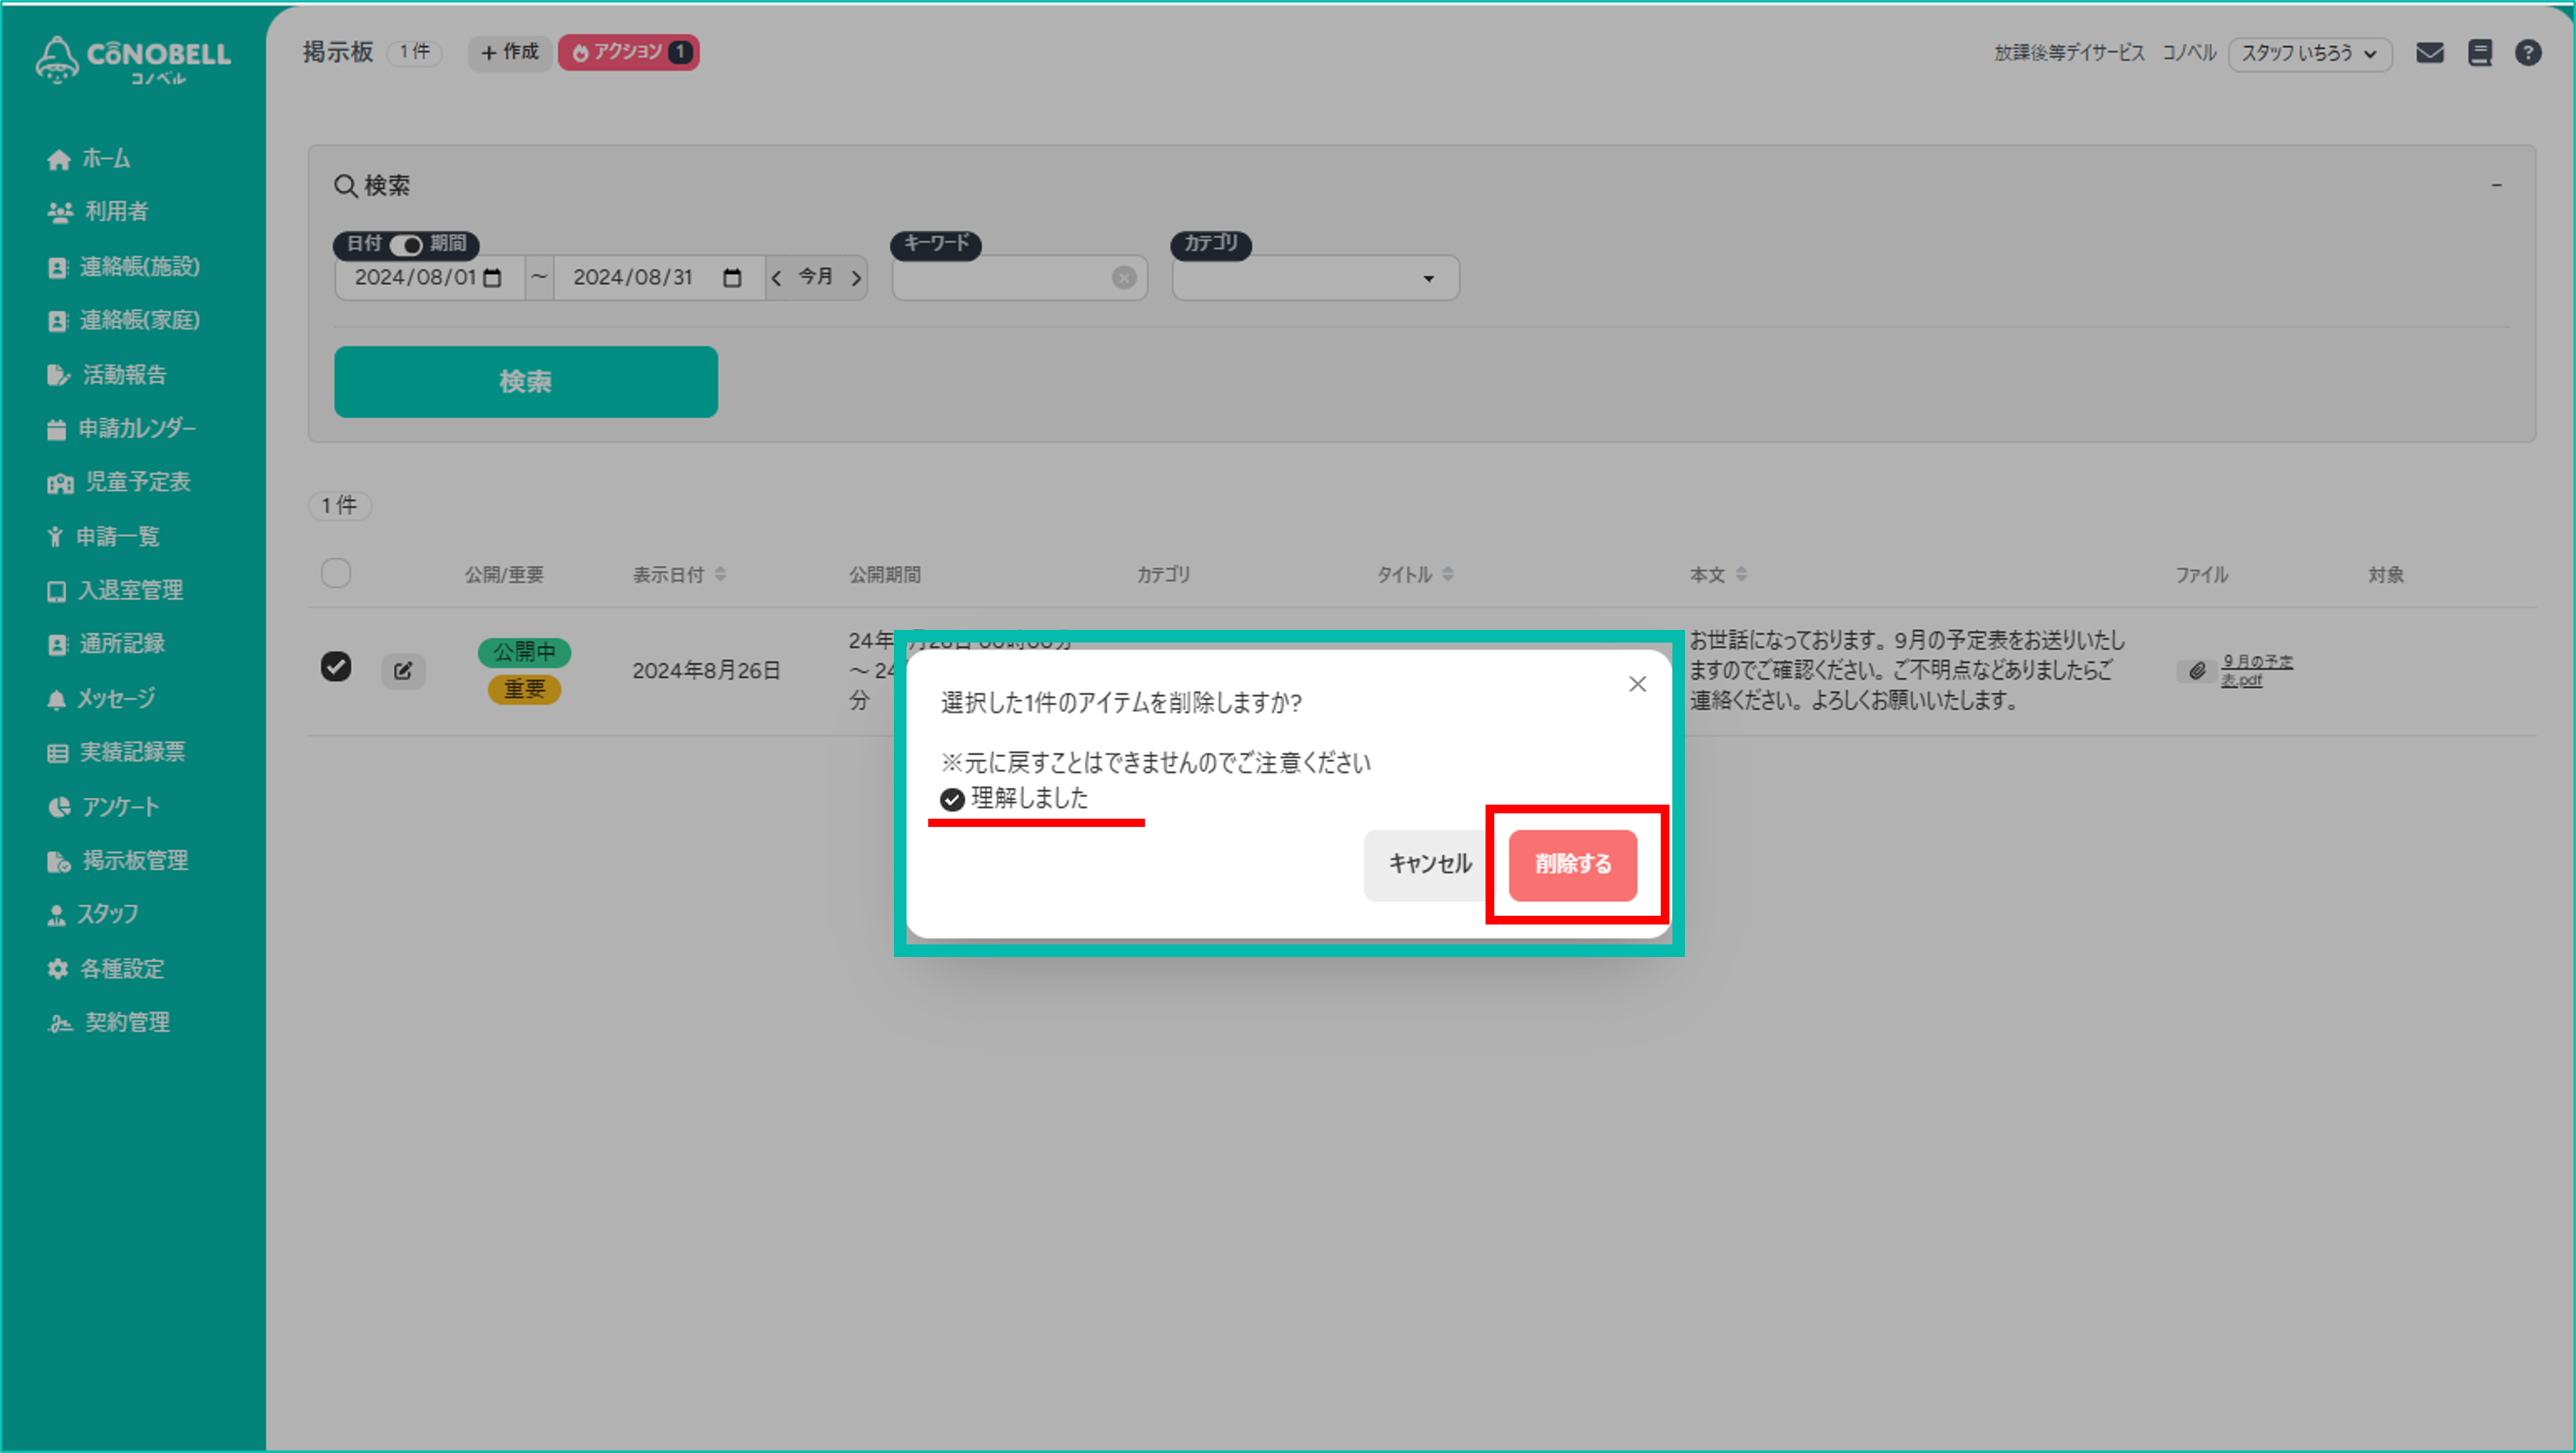2576x1453 pixels.
Task: Click the 申請一覧 person icon
Action: [55, 537]
